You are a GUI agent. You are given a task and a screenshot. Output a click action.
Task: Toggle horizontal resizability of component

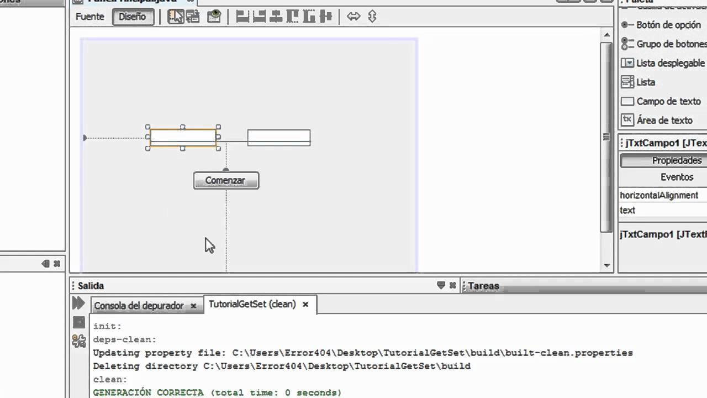pyautogui.click(x=353, y=17)
